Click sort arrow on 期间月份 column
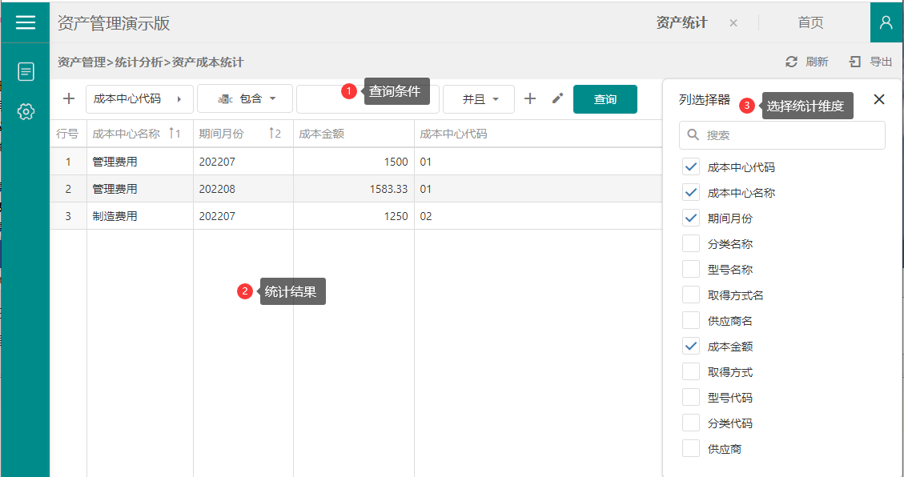Screen dimensions: 904x477 (x=271, y=134)
